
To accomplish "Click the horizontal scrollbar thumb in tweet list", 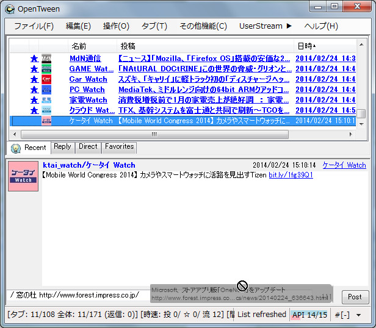I will click(154, 134).
